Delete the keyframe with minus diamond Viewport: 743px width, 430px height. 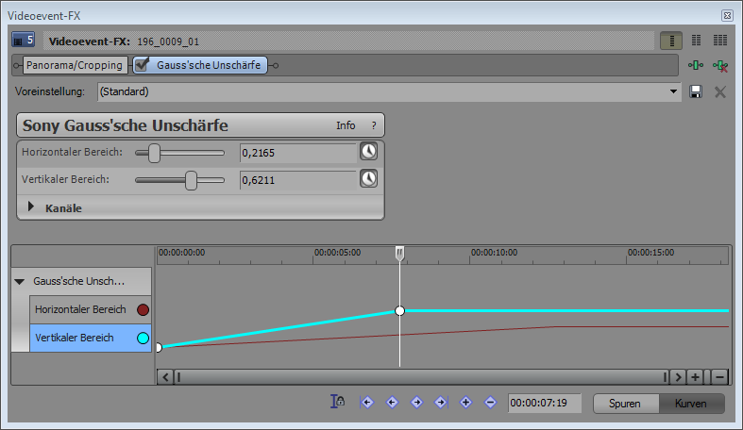490,403
